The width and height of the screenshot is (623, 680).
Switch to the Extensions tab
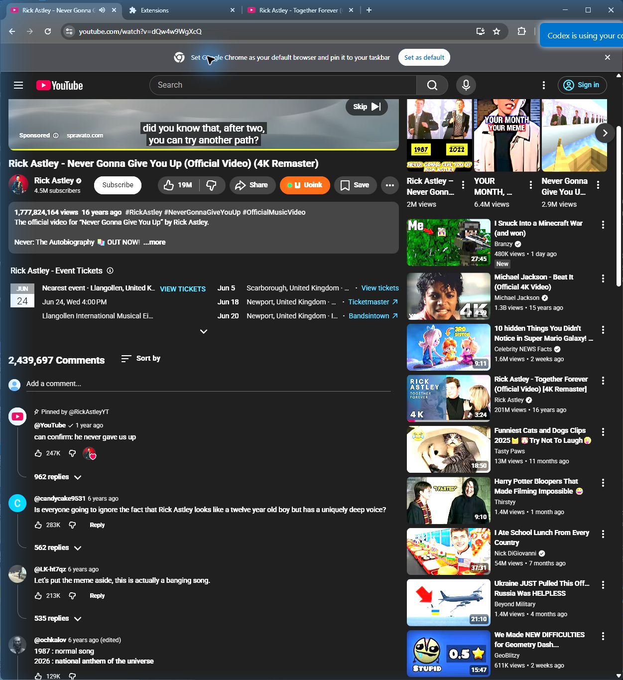182,10
